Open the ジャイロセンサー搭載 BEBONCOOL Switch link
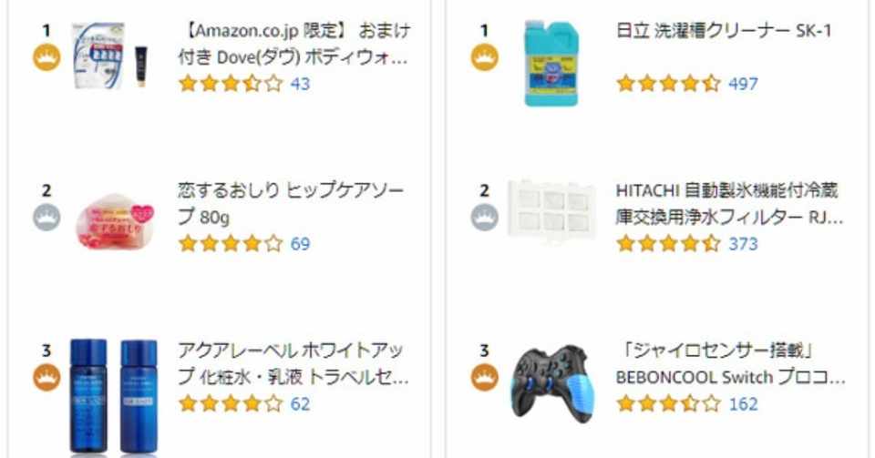This screenshot has width=875, height=458. tap(730, 363)
